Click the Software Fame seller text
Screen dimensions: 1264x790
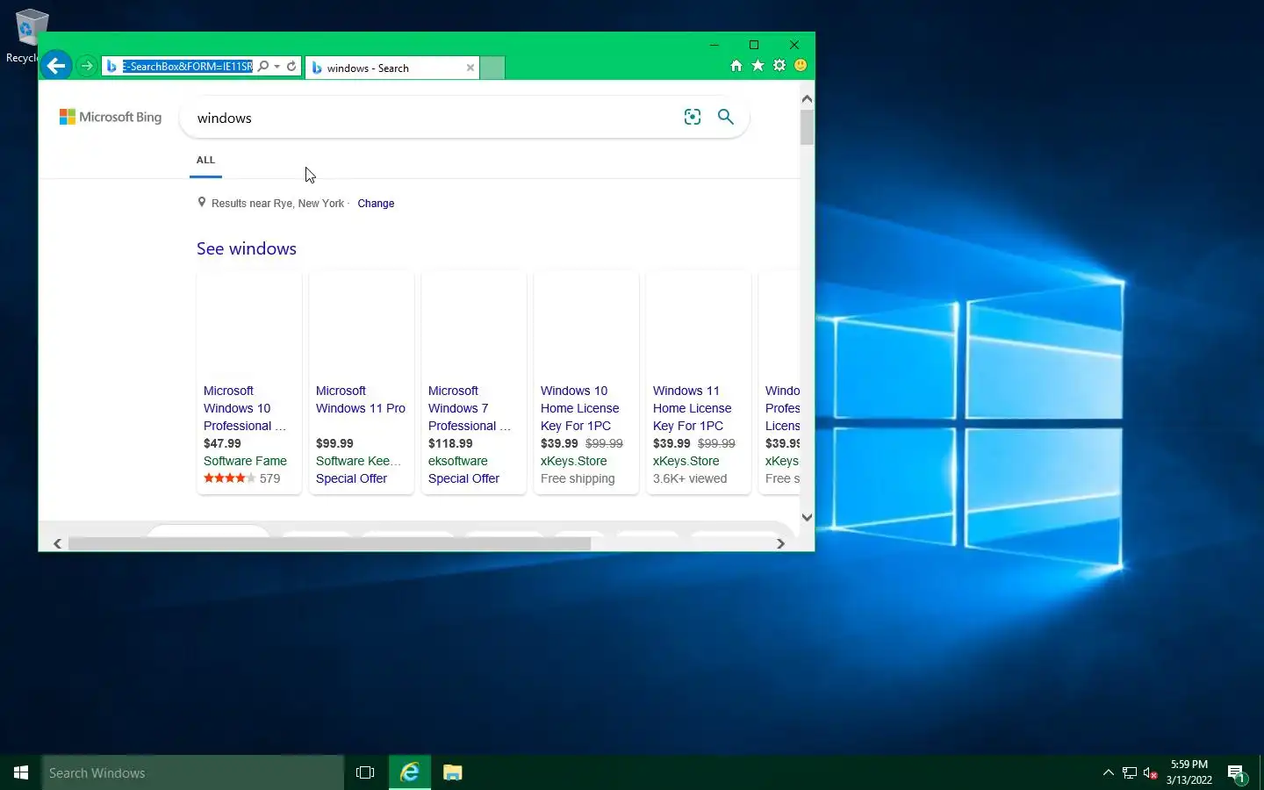point(245,461)
